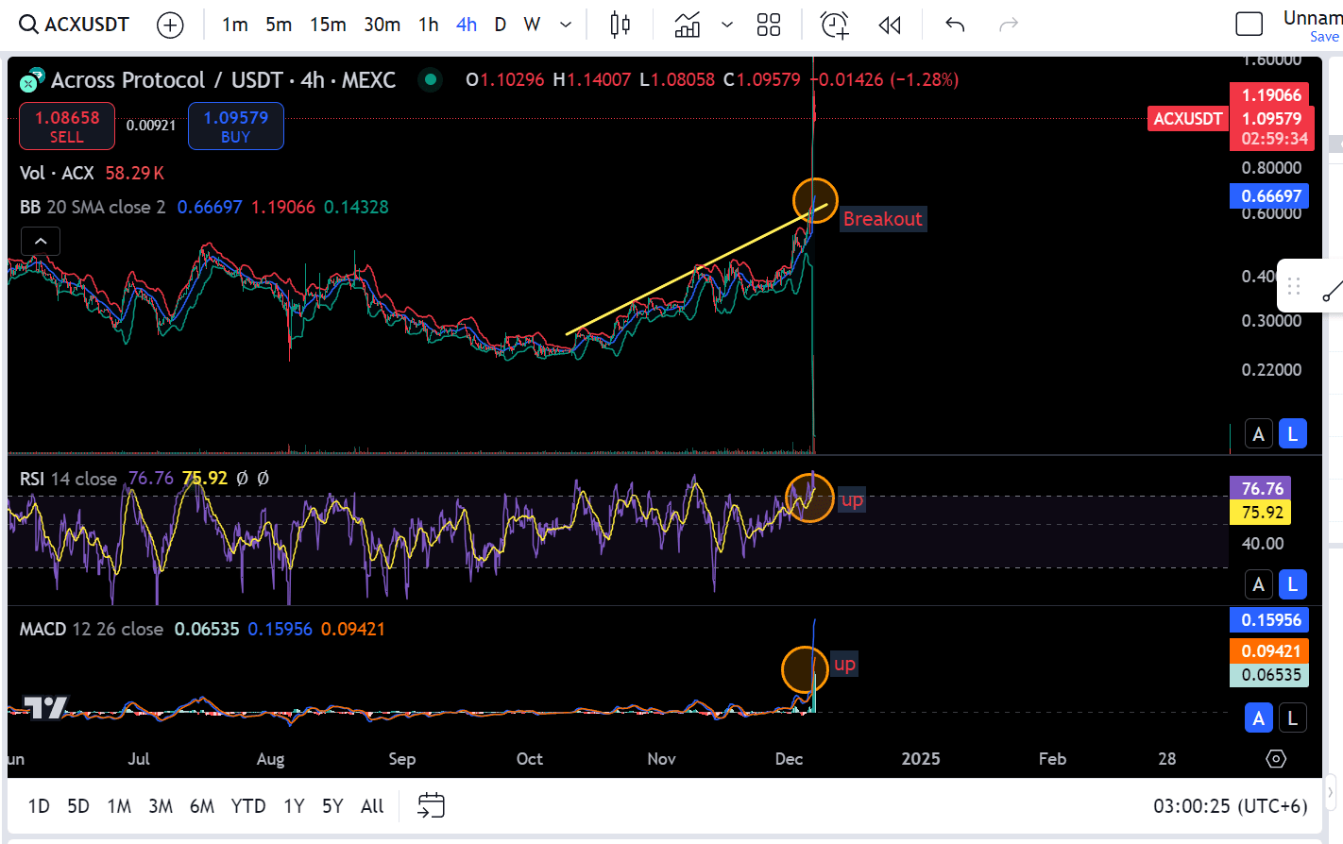Image resolution: width=1343 pixels, height=844 pixels.
Task: Select the RSI 14 close legend
Action: 68,479
